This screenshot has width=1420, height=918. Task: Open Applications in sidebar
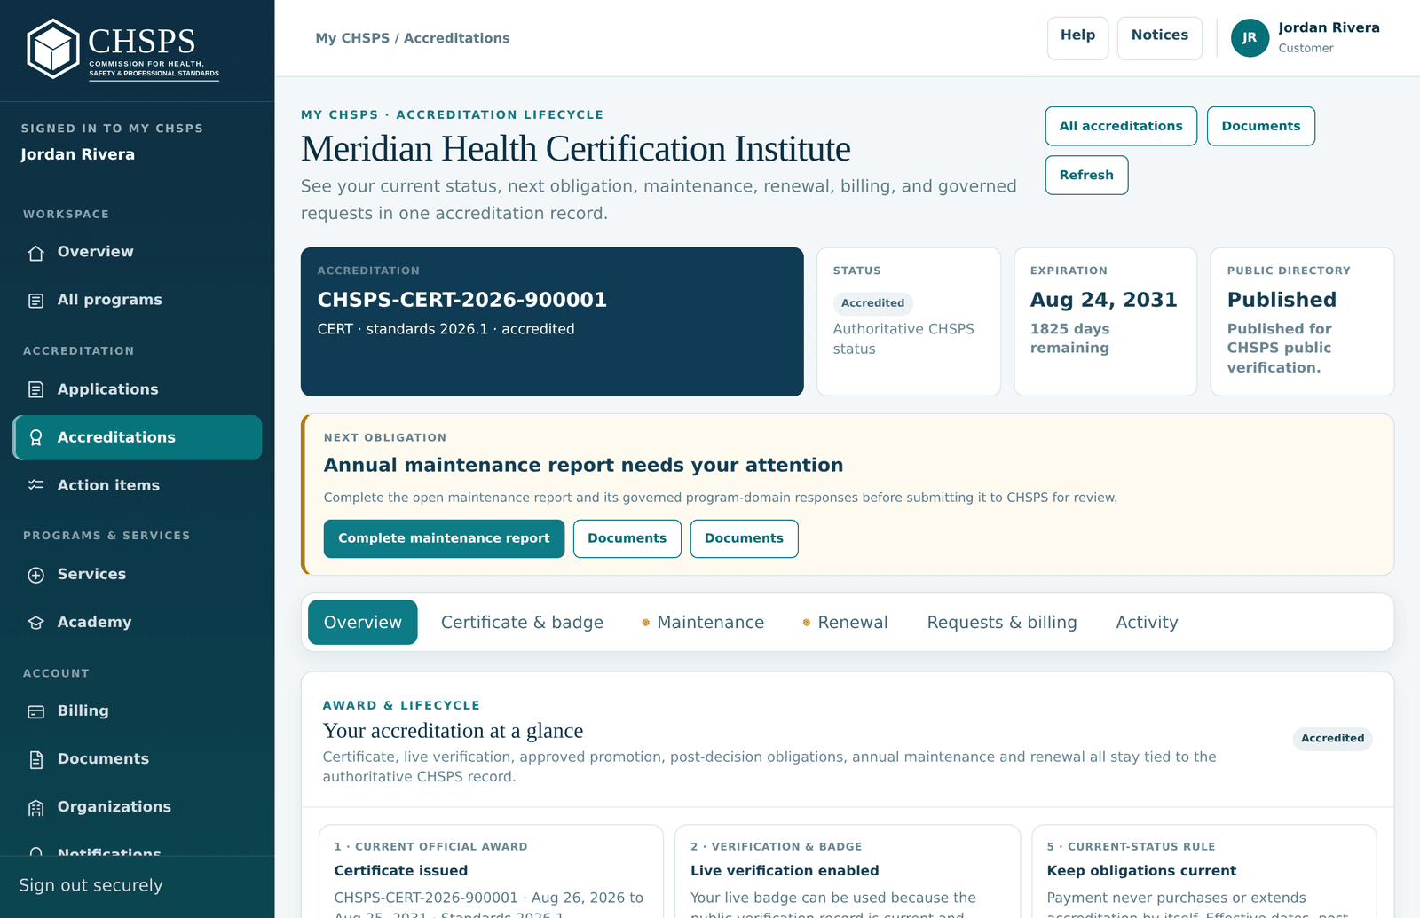(138, 389)
